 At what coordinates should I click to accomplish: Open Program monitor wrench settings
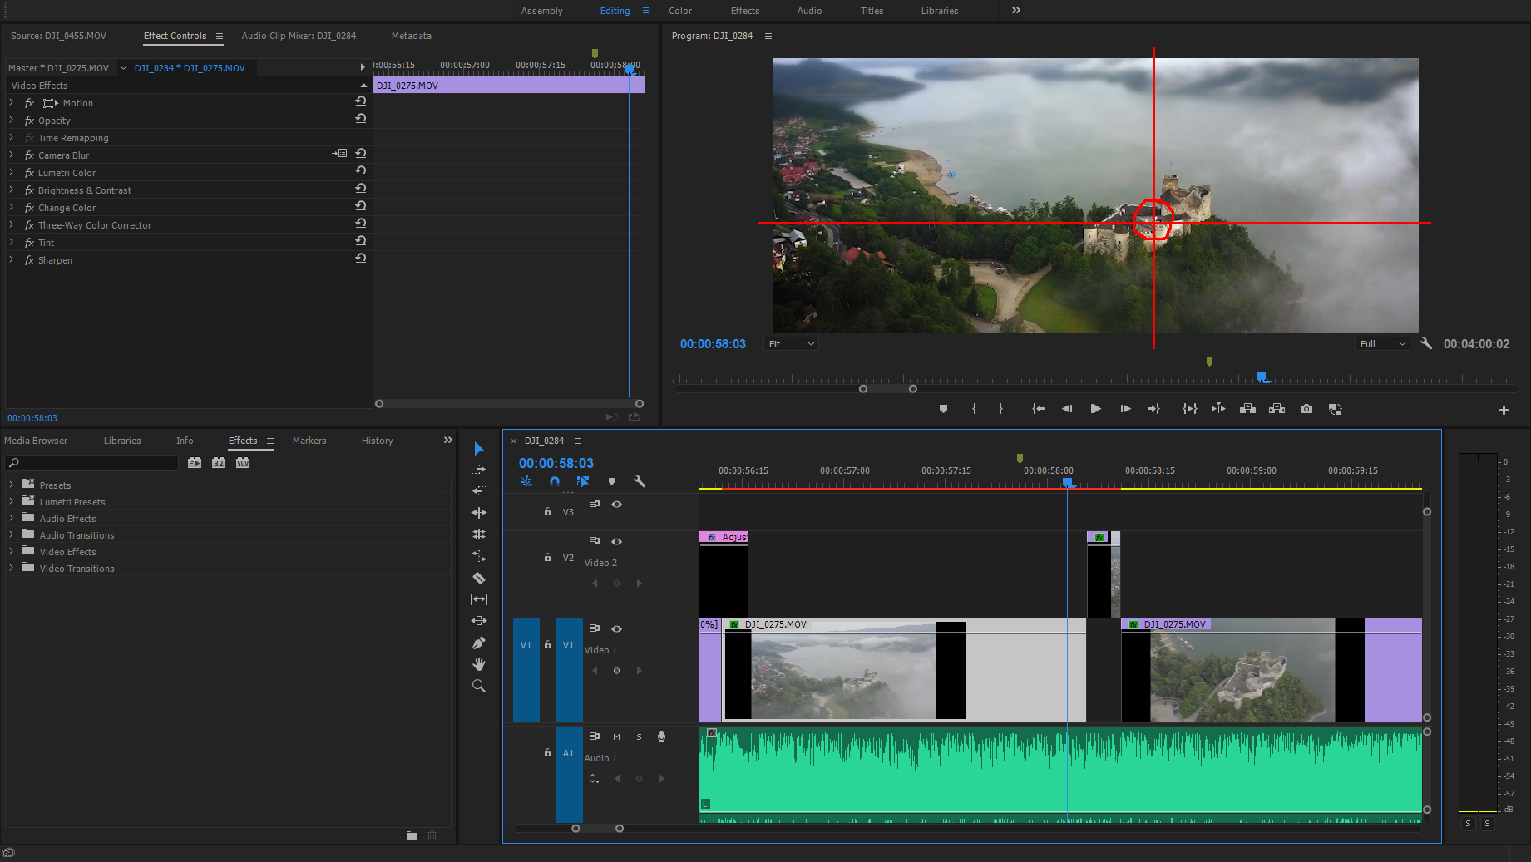coord(1426,343)
